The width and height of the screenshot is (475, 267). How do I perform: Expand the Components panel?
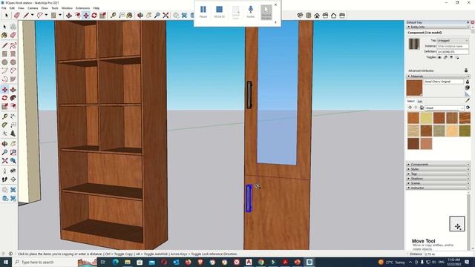439,165
